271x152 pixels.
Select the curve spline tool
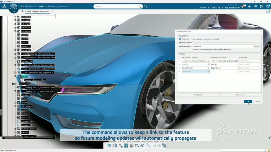click(x=154, y=146)
